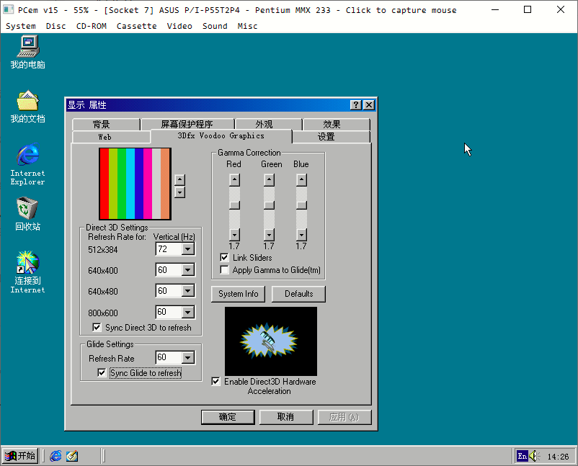Click the dialog help question mark button

pyautogui.click(x=356, y=105)
